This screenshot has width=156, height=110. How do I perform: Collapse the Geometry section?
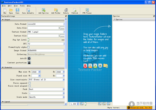[x=3, y=67]
